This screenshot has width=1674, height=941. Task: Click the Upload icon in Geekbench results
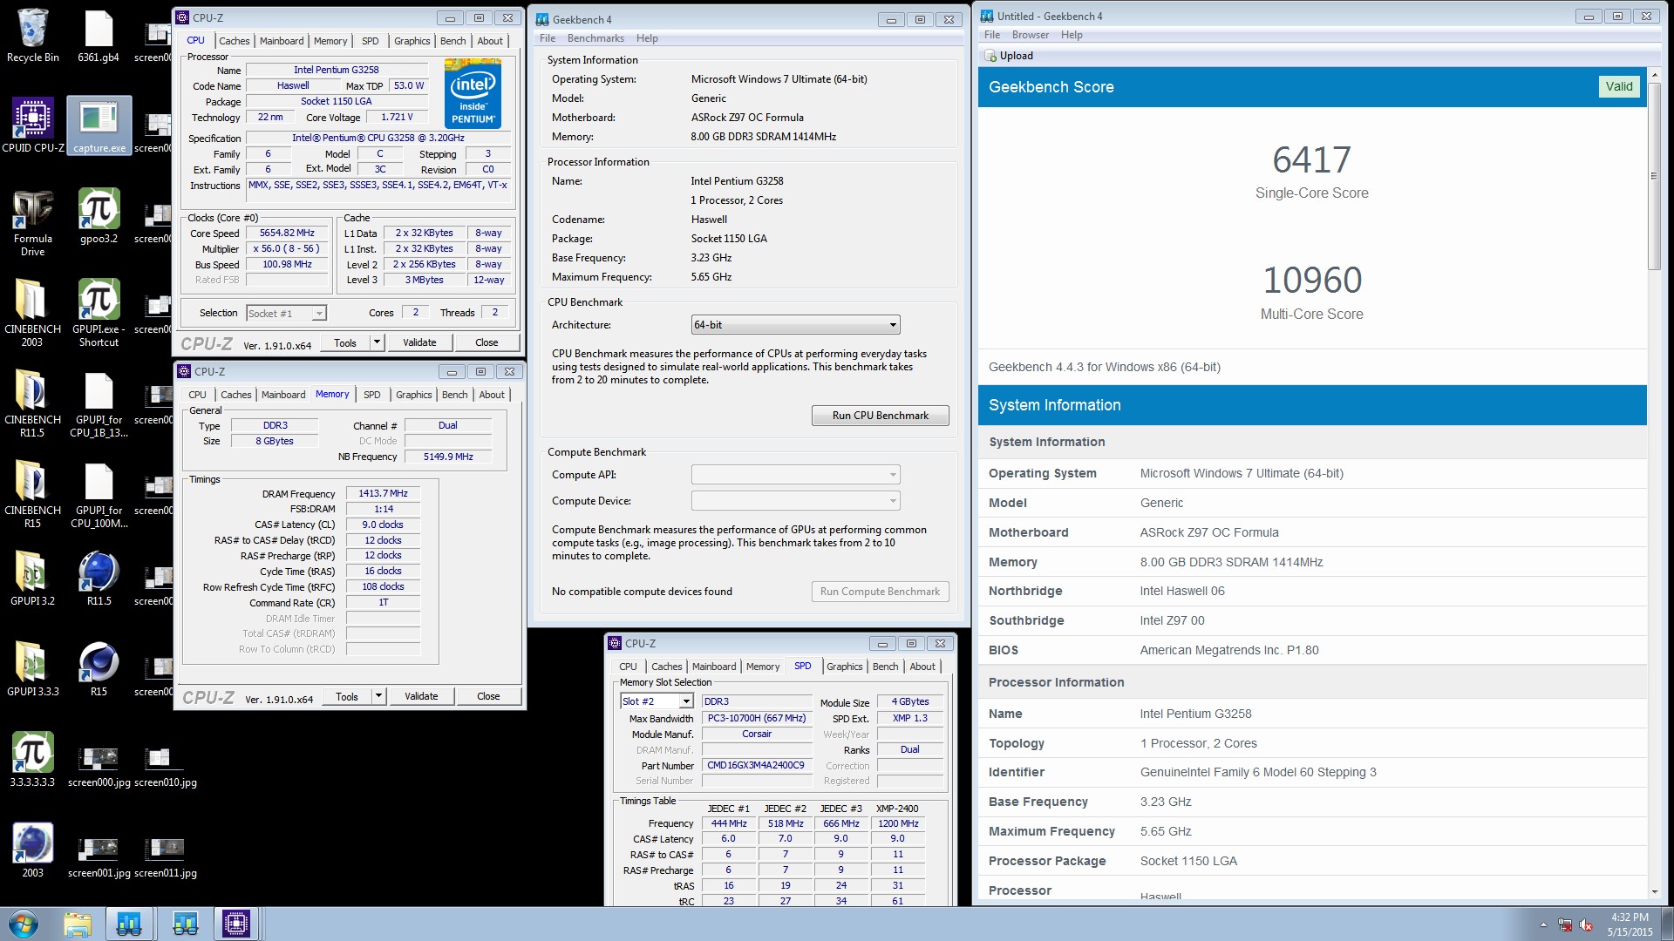coord(990,56)
